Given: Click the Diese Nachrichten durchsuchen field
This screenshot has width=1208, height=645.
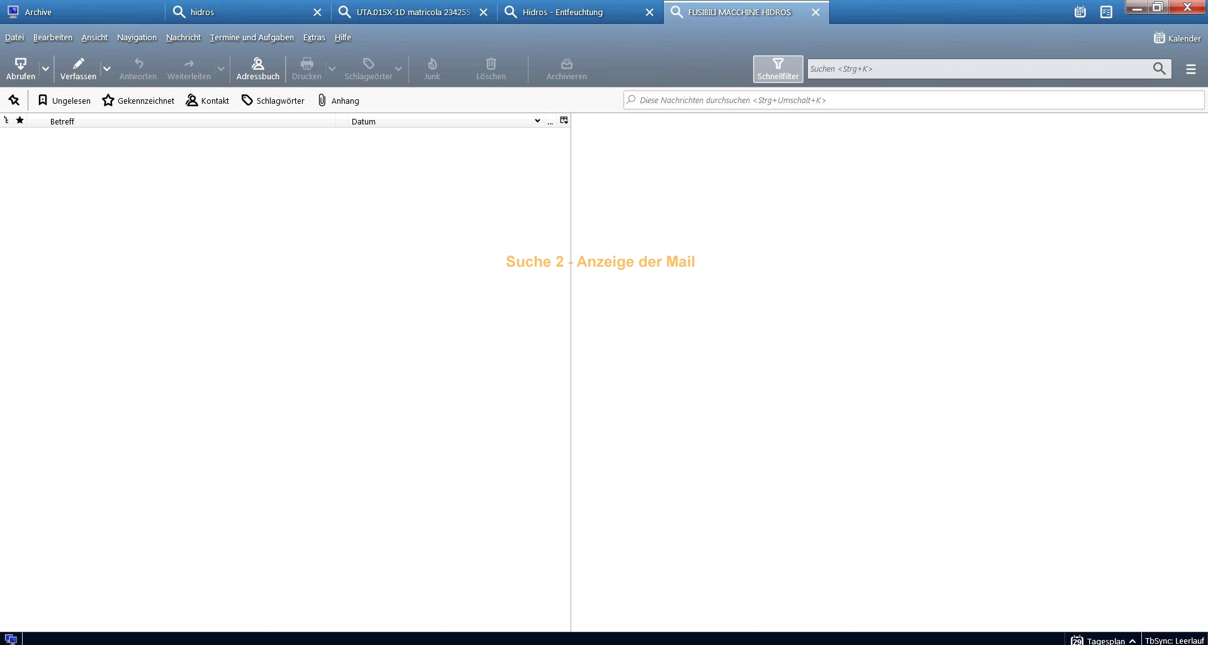Looking at the screenshot, I should pos(912,100).
